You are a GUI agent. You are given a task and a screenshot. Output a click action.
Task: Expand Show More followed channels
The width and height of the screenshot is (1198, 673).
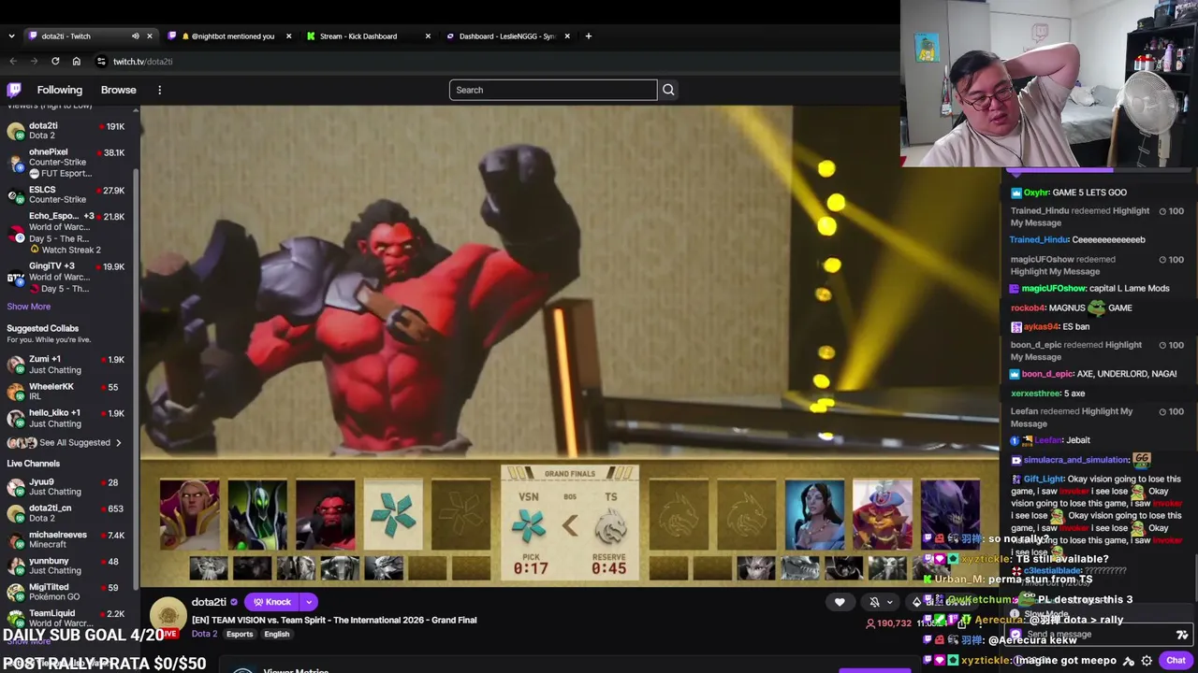coord(29,307)
